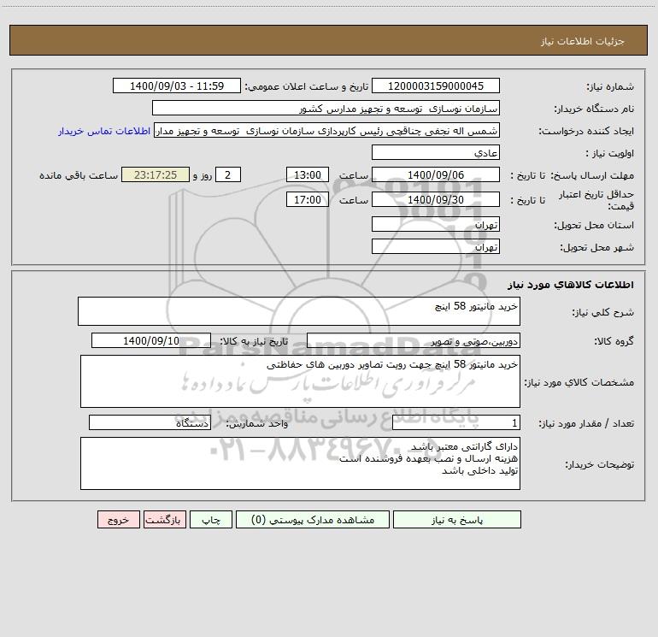Click label 'اولویت نیاز :'

click(610, 154)
